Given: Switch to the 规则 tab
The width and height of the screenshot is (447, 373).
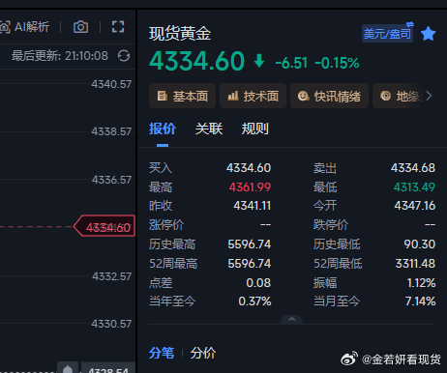Looking at the screenshot, I should click(255, 129).
